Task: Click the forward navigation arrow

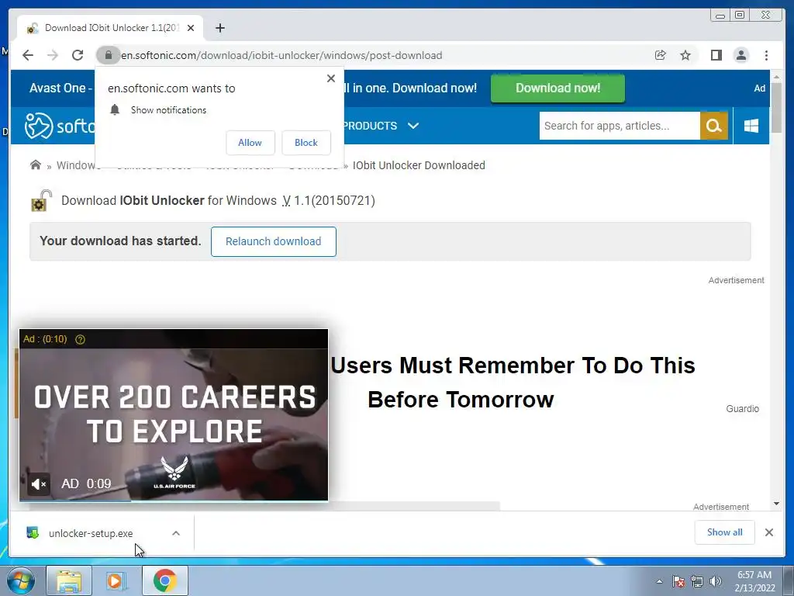Action: (53, 55)
